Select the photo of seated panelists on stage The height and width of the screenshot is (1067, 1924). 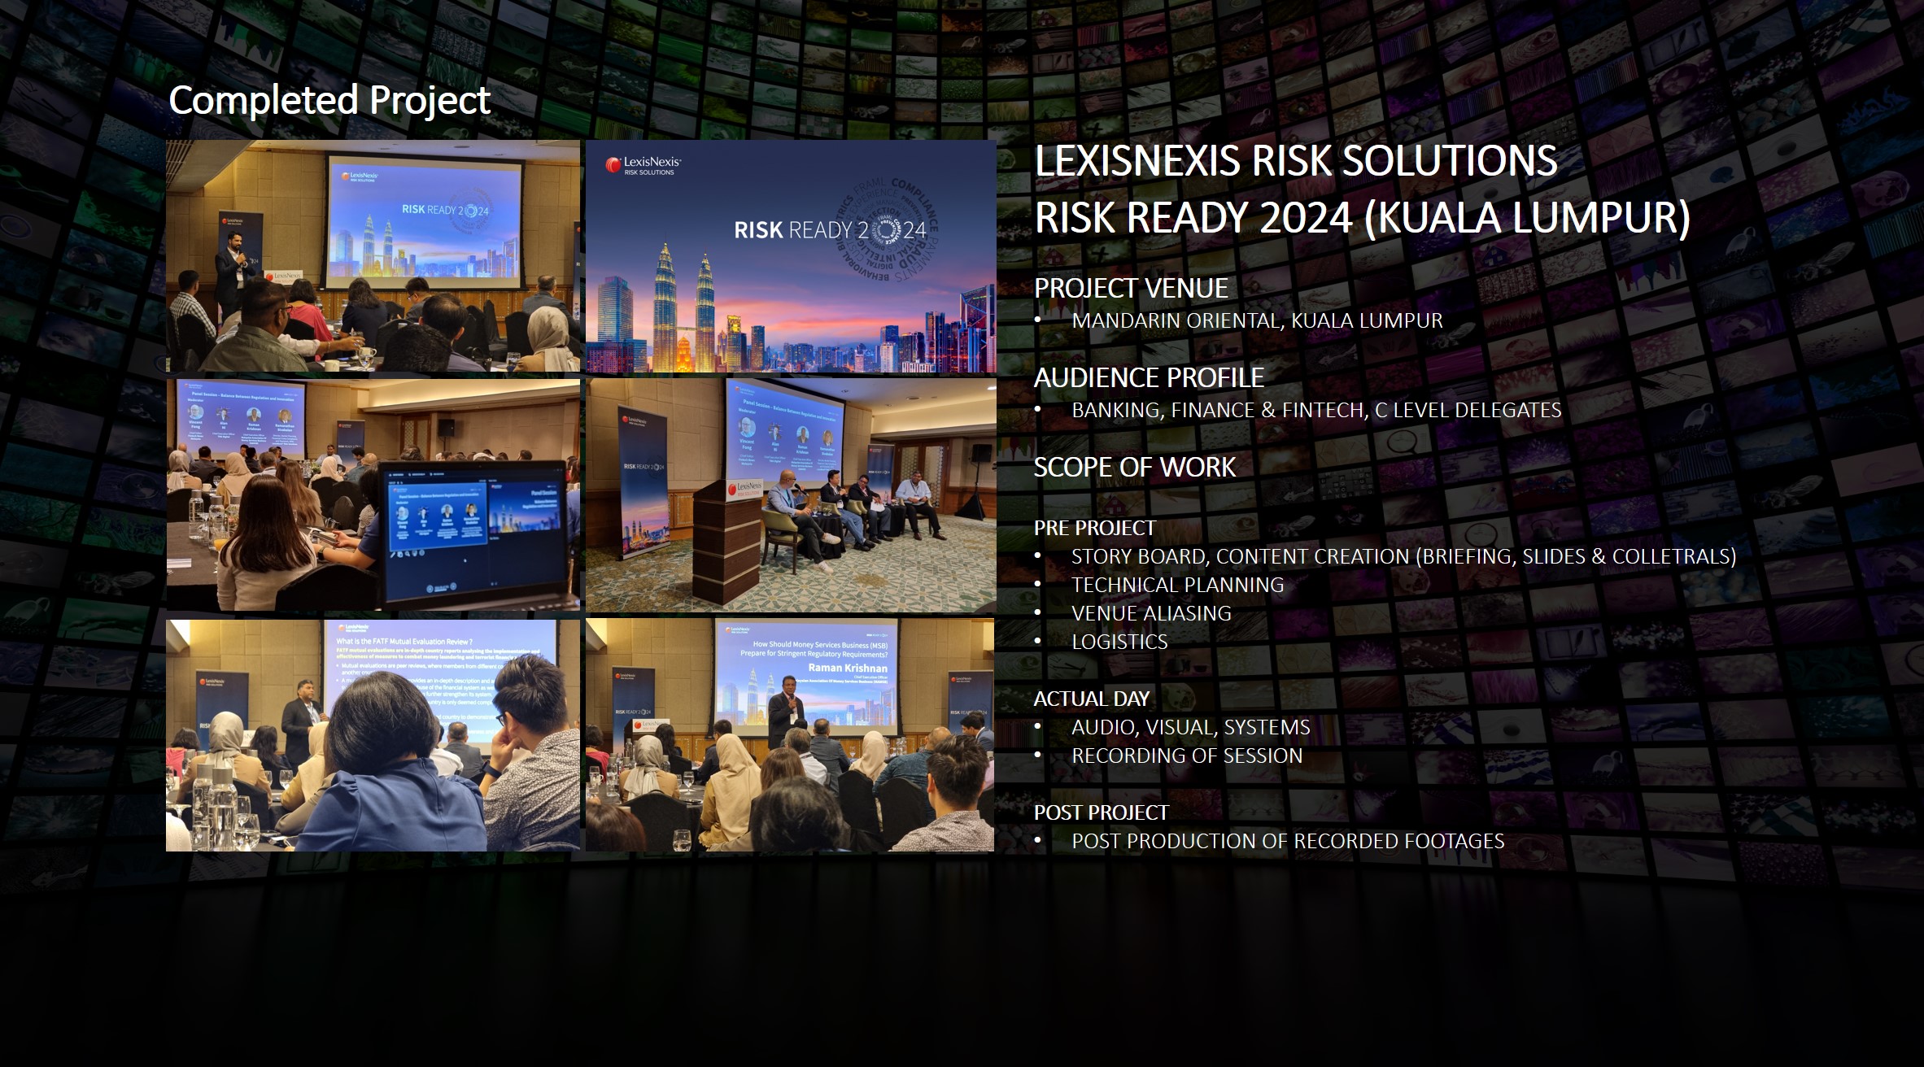coord(791,494)
